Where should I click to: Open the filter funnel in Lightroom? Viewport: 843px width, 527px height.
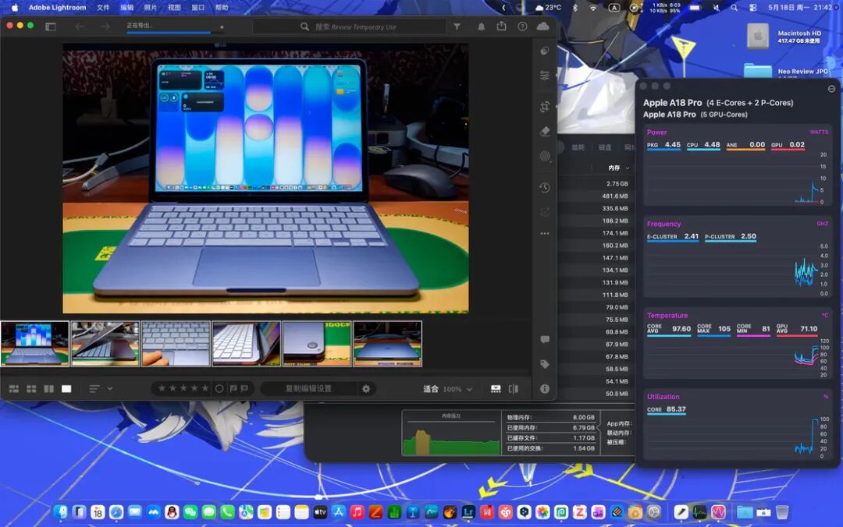[x=457, y=27]
